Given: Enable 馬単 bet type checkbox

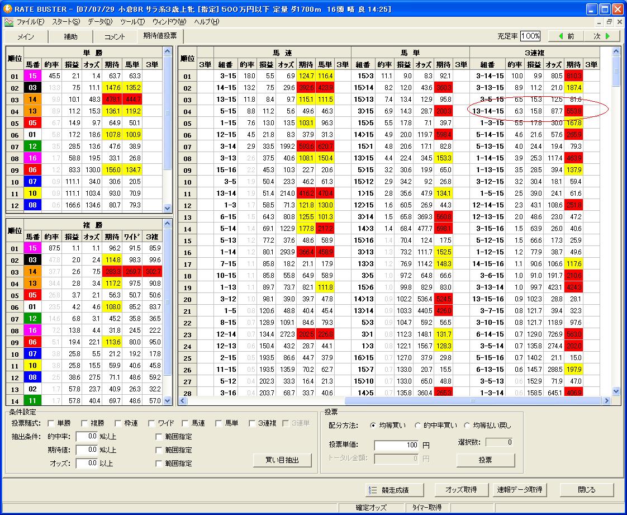Looking at the screenshot, I should (218, 423).
